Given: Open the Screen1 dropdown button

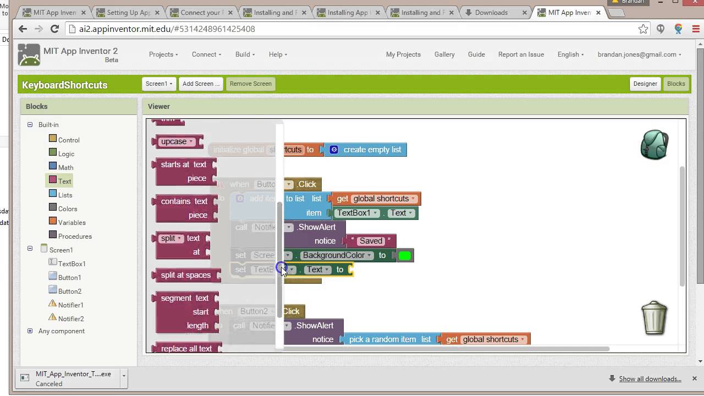Looking at the screenshot, I should [x=159, y=84].
